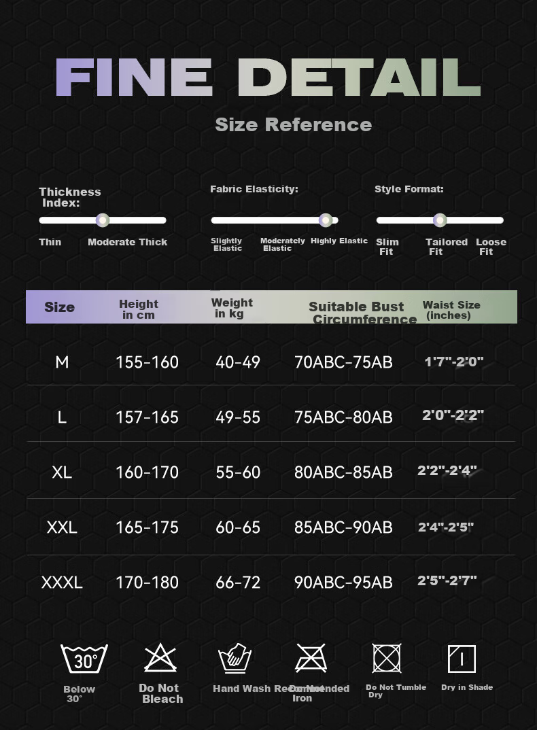Viewport: 537px width, 730px height.
Task: Select the M size row label
Action: pyautogui.click(x=62, y=362)
